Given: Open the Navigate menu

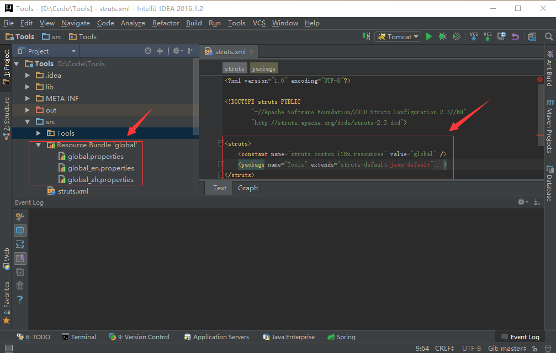Looking at the screenshot, I should pos(76,23).
